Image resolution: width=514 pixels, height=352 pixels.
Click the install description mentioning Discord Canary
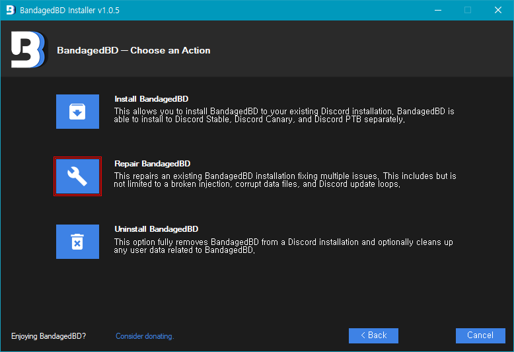click(x=284, y=116)
